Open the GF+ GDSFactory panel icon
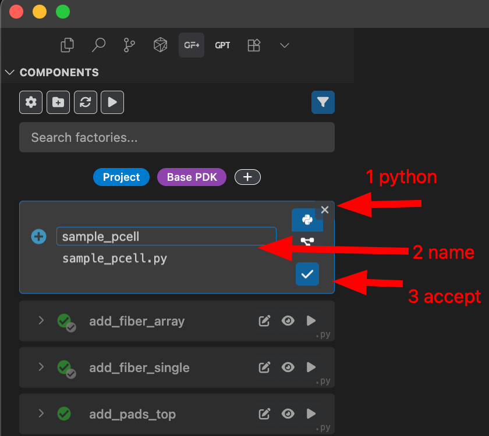489x436 pixels. pos(192,45)
